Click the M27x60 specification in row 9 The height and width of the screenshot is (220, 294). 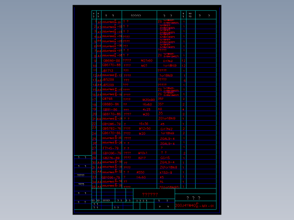coord(146,61)
